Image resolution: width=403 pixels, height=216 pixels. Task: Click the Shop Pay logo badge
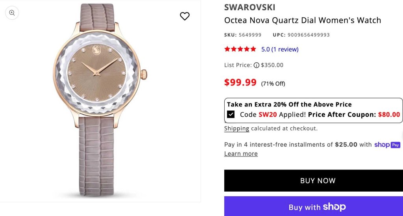pyautogui.click(x=387, y=145)
